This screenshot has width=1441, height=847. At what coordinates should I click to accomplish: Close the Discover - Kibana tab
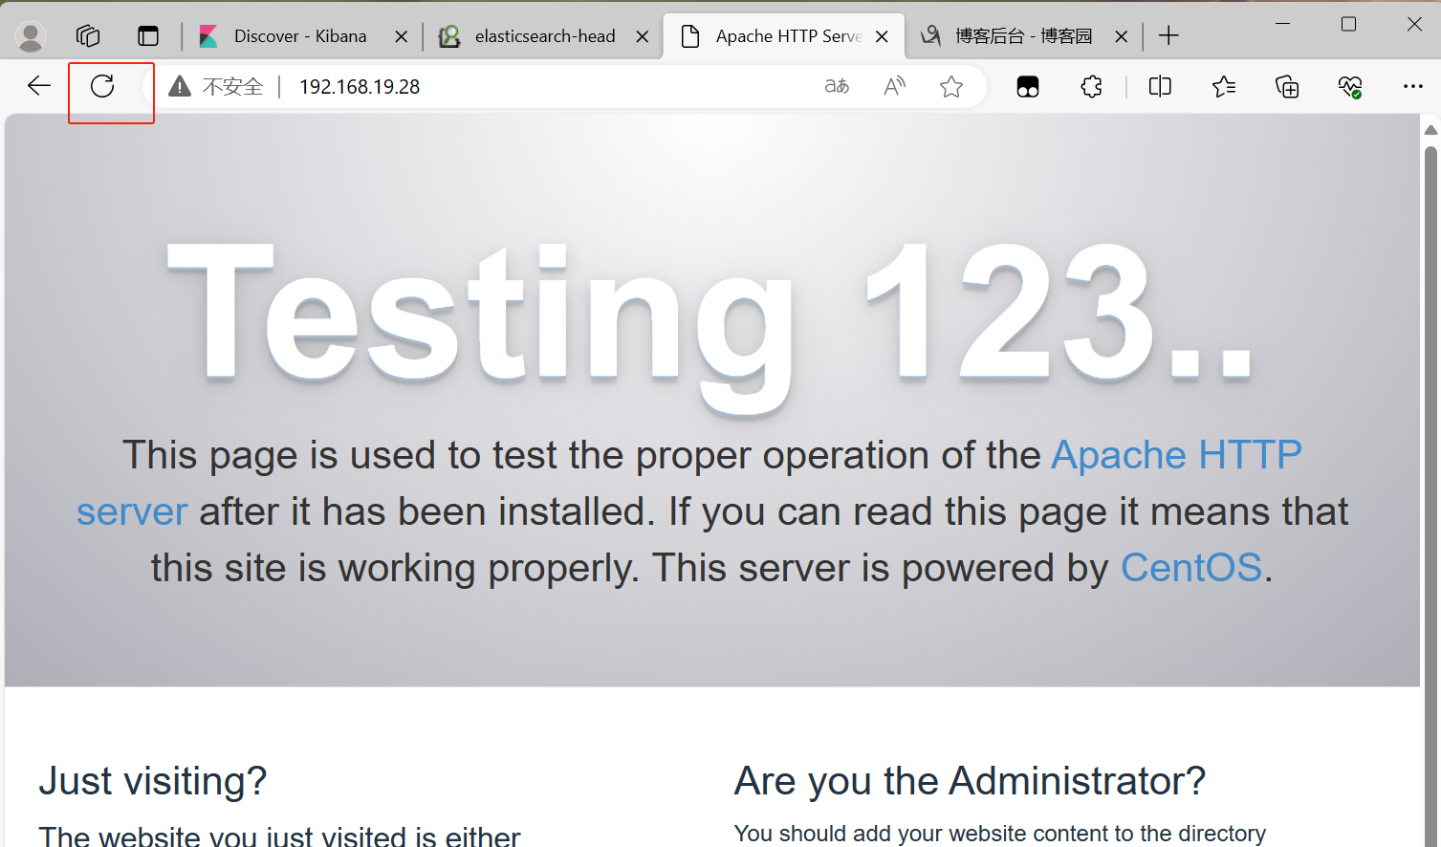click(x=402, y=36)
